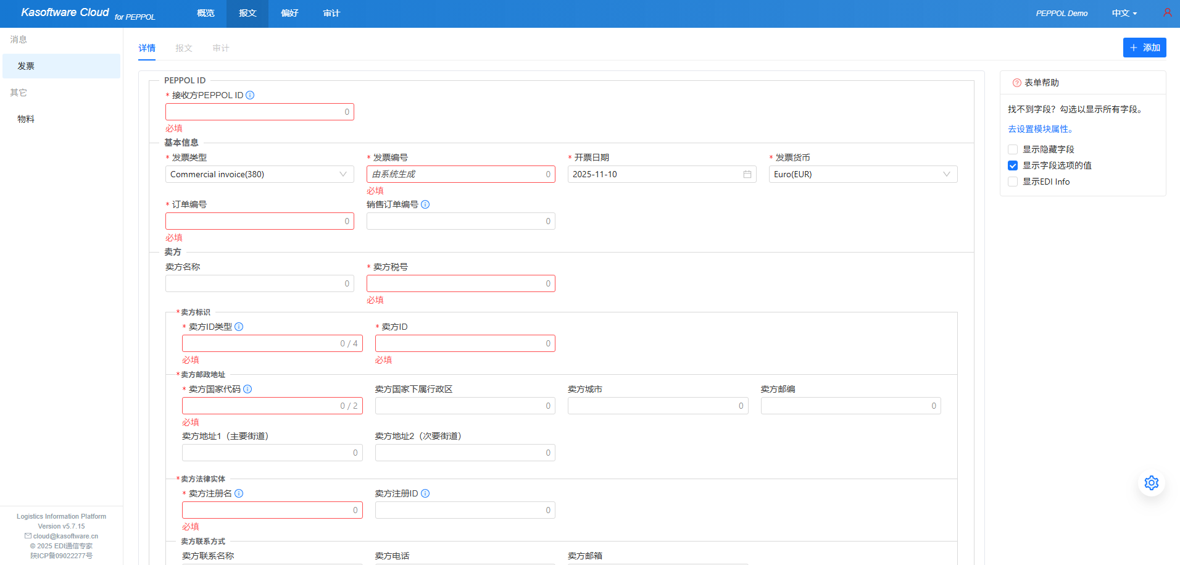Click the 卖方税号 input field
Screen dimensions: 1180x565
coord(457,283)
